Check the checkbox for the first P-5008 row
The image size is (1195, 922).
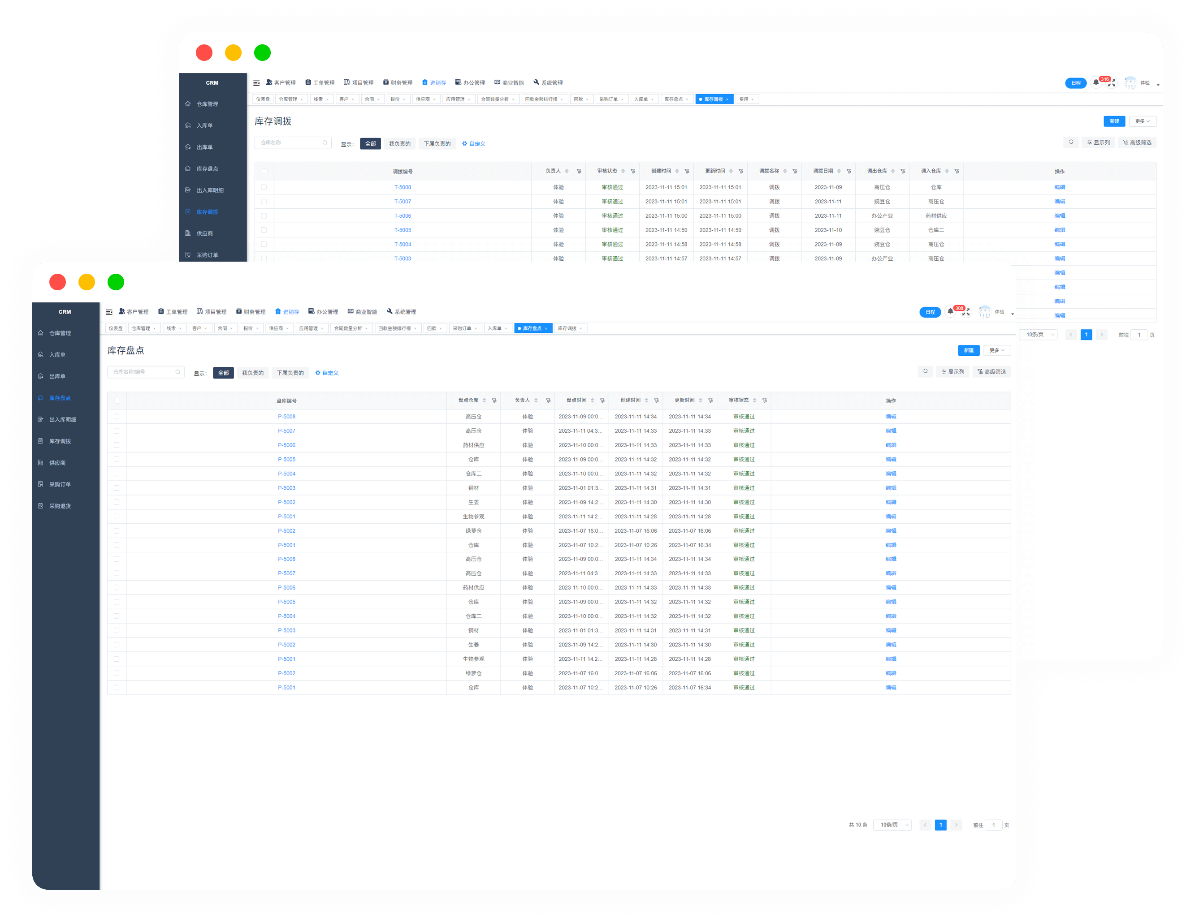point(117,417)
